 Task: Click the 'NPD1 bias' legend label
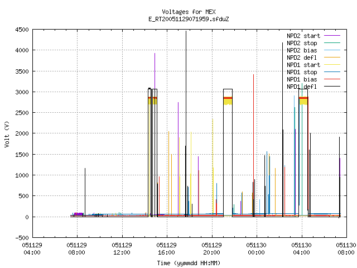pyautogui.click(x=302, y=79)
